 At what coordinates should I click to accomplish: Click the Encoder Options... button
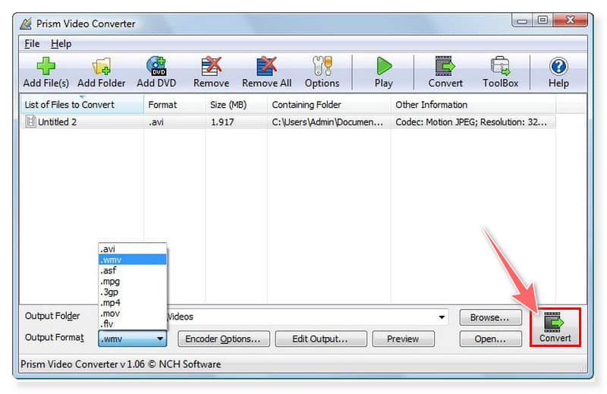click(x=223, y=339)
